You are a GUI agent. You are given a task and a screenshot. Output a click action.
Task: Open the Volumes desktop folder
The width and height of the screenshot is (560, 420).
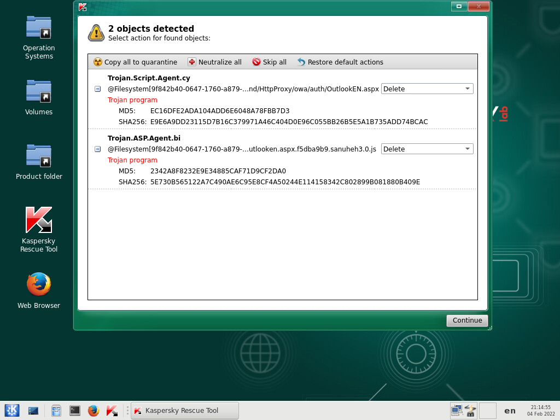click(x=38, y=91)
